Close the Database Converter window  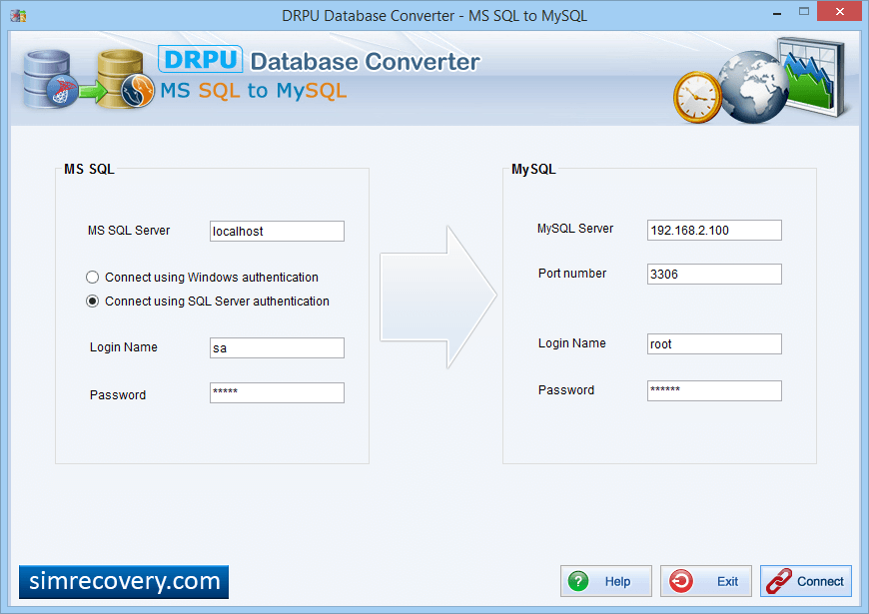[x=840, y=11]
